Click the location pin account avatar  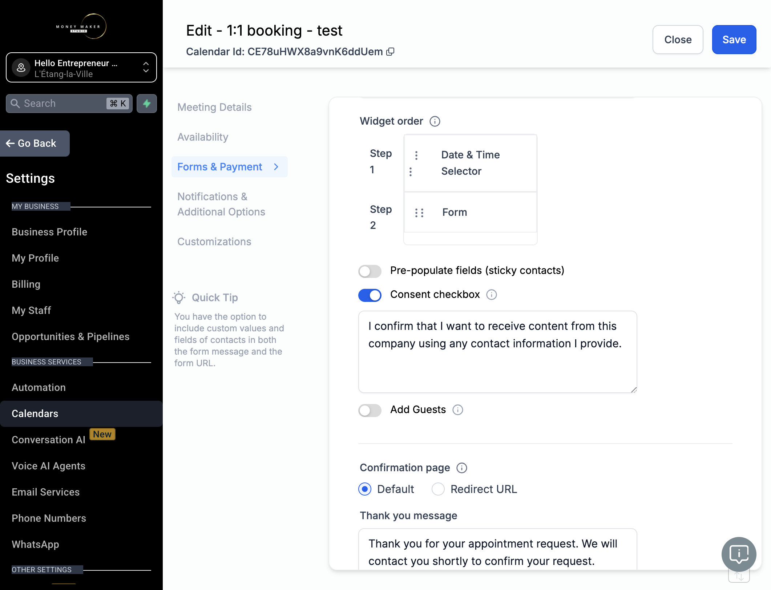coord(21,68)
